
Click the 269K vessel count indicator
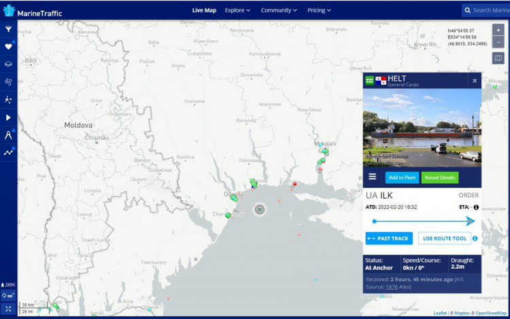tap(8, 285)
